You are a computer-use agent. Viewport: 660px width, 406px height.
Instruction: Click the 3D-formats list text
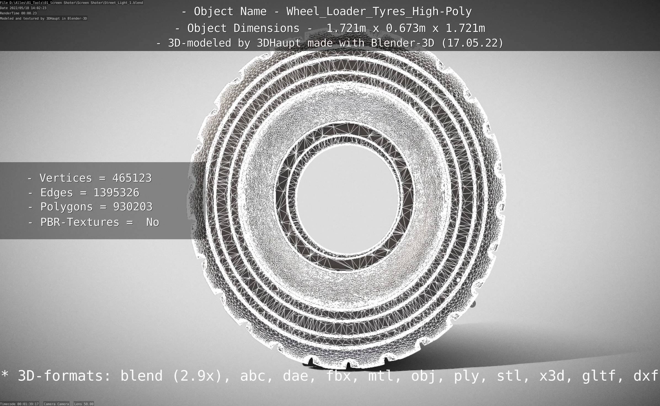(x=330, y=376)
